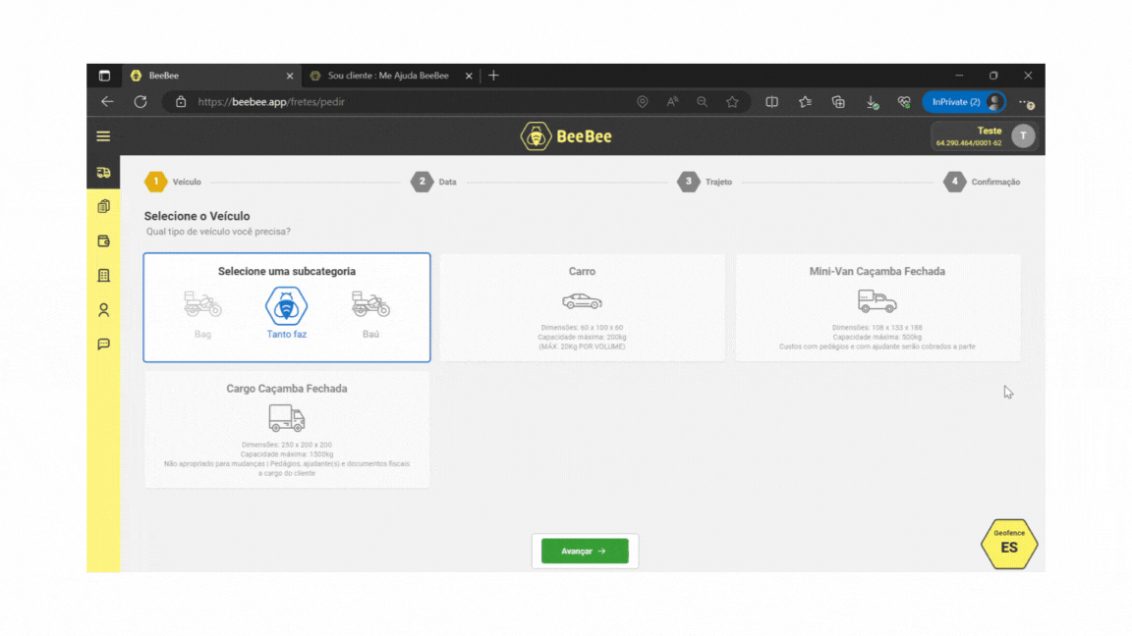Open the delivery truck sidebar icon
The image size is (1132, 636).
[x=103, y=173]
